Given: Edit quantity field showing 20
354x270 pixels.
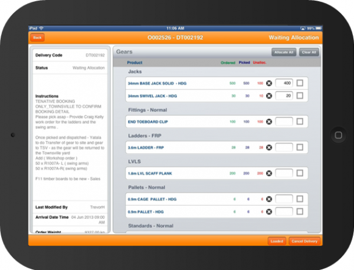Looking at the screenshot, I should (284, 96).
